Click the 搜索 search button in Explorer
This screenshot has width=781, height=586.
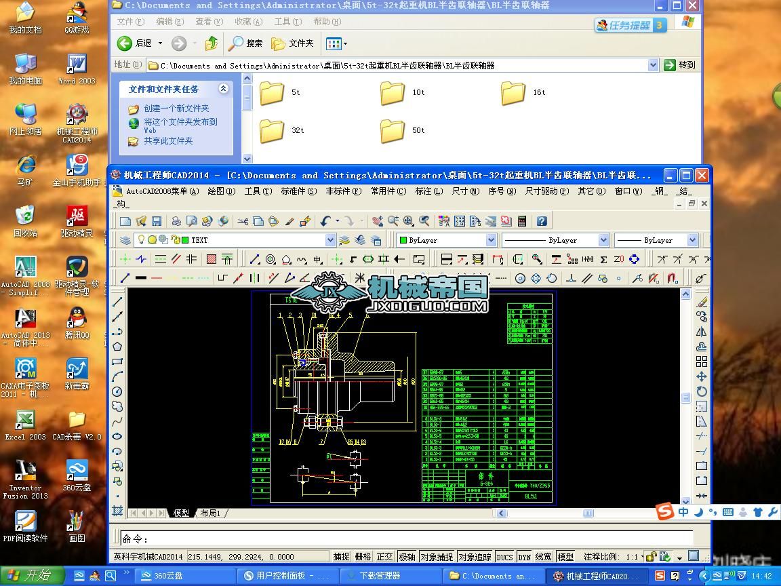[x=245, y=43]
